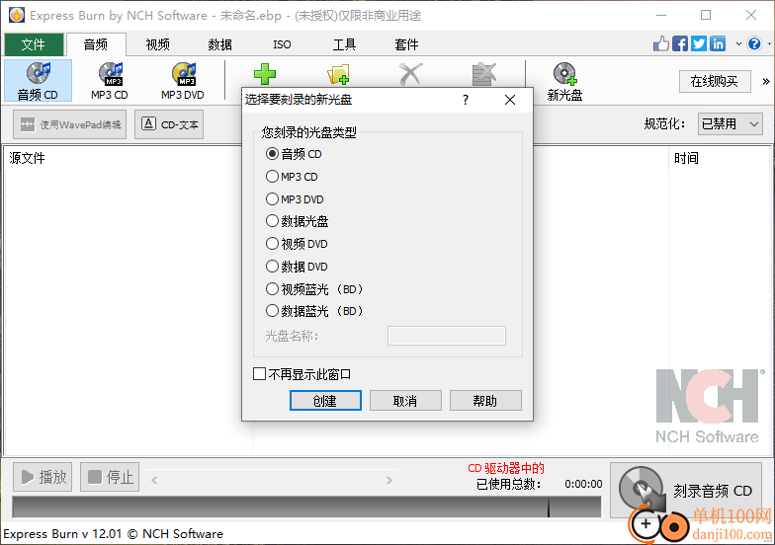This screenshot has width=775, height=545.
Task: Start a new disc with 新光盘 icon
Action: click(x=565, y=81)
